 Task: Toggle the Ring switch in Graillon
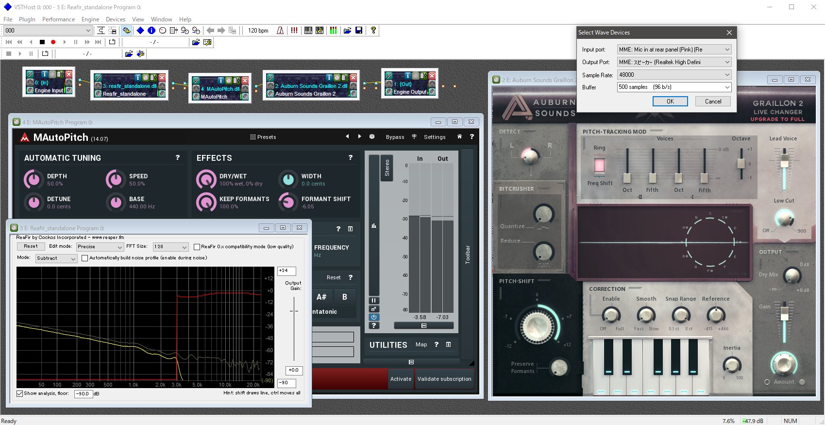pos(599,165)
